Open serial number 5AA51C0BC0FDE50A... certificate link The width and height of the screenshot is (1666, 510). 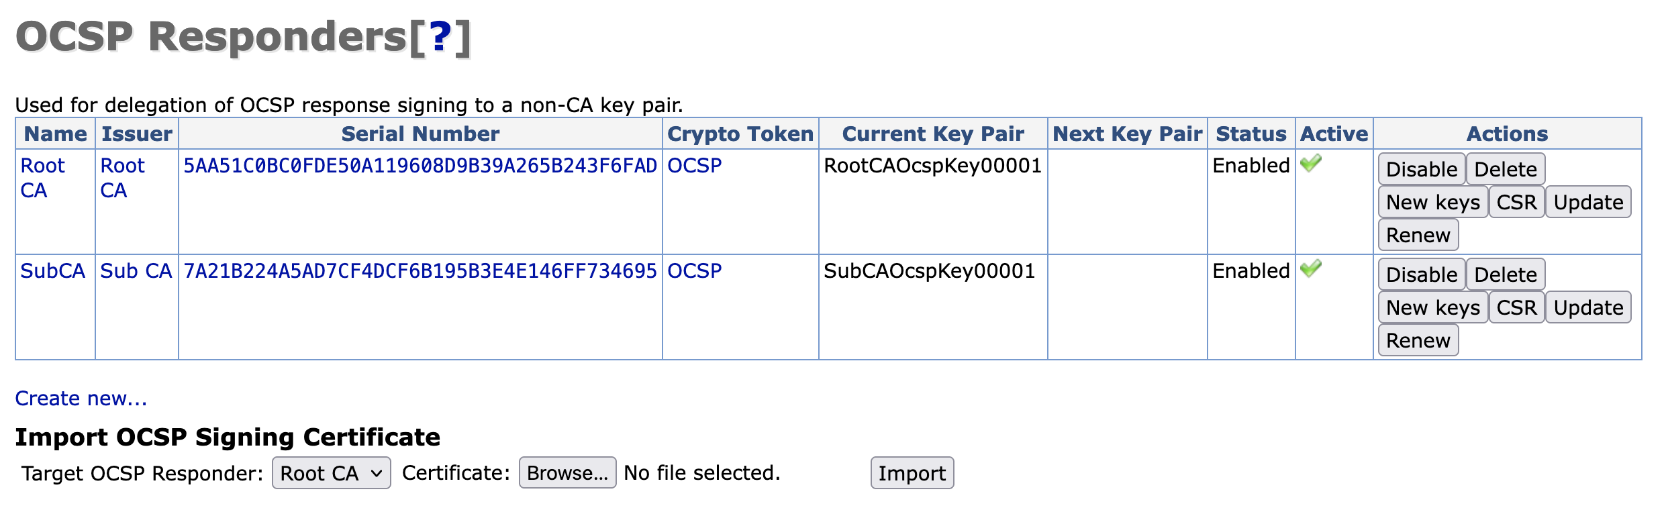pyautogui.click(x=420, y=166)
